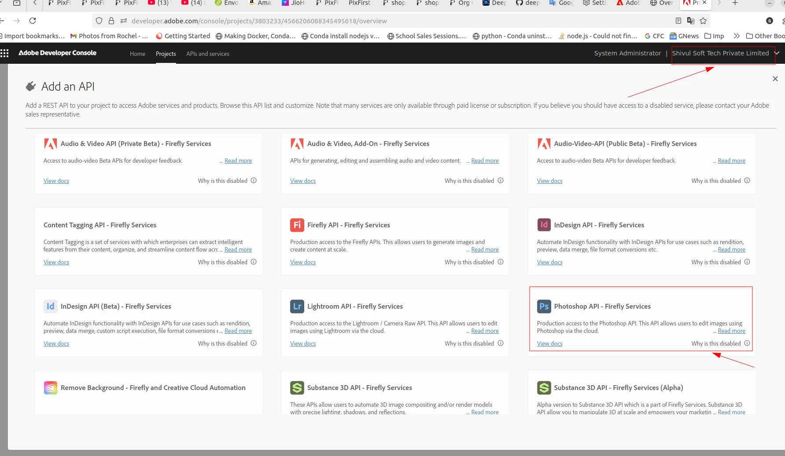Click the Content Tagging API card title
The image size is (785, 456).
pyautogui.click(x=100, y=225)
